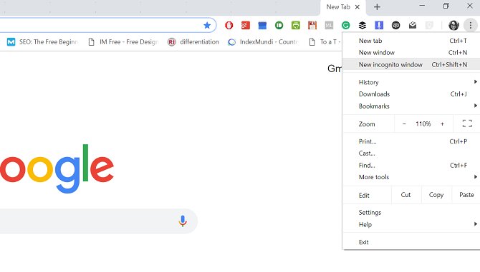Open the To a T bookmark
The height and width of the screenshot is (272, 480).
pos(325,42)
